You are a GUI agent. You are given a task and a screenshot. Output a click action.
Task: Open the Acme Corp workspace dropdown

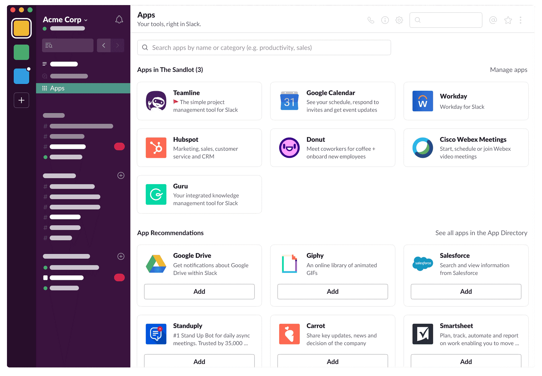(x=65, y=20)
